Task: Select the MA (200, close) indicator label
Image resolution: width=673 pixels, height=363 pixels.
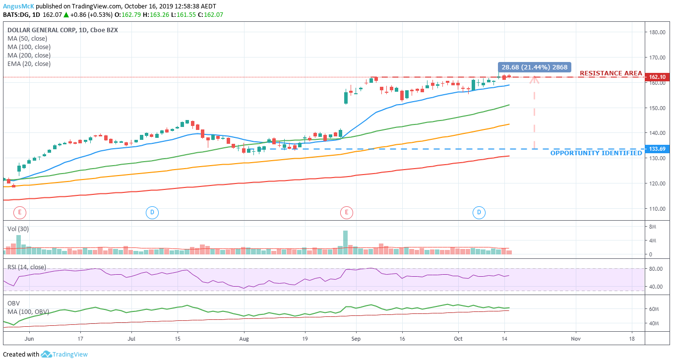Action: pyautogui.click(x=29, y=56)
